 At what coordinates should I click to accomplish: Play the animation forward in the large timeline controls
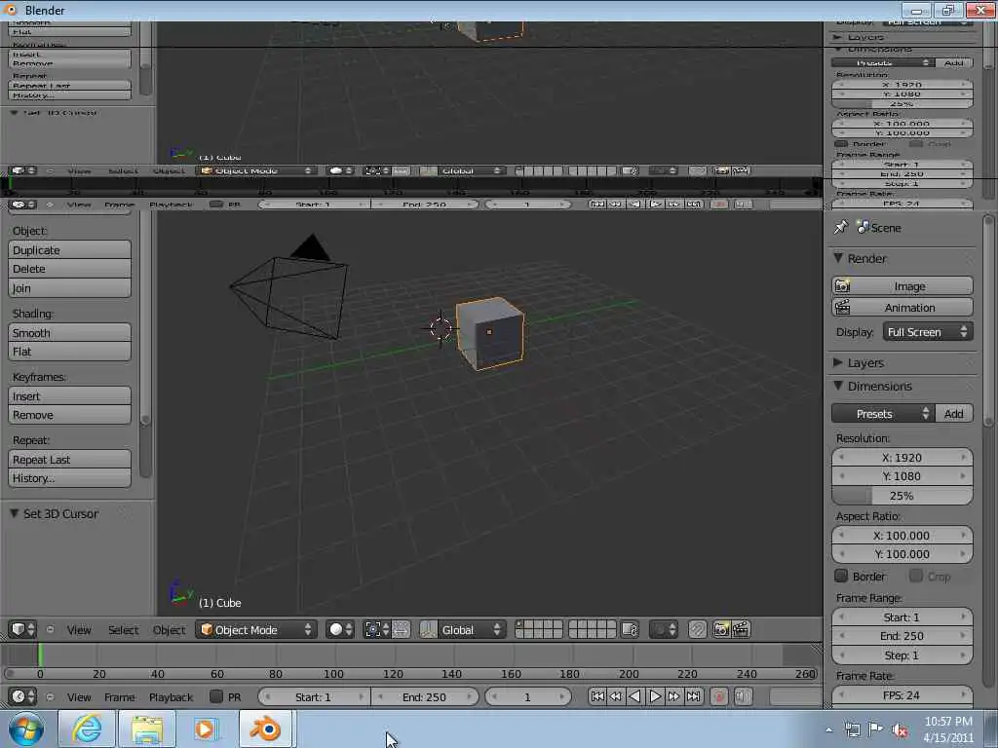click(654, 696)
